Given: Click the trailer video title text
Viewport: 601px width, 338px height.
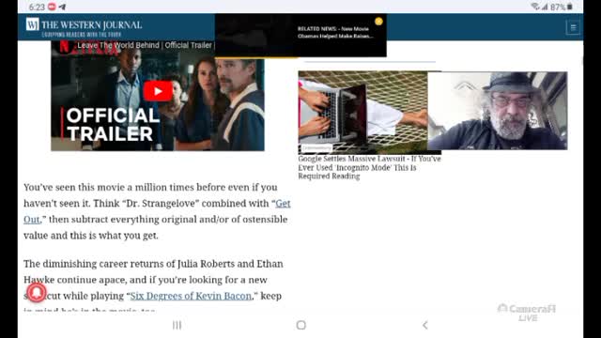Looking at the screenshot, I should pos(145,45).
